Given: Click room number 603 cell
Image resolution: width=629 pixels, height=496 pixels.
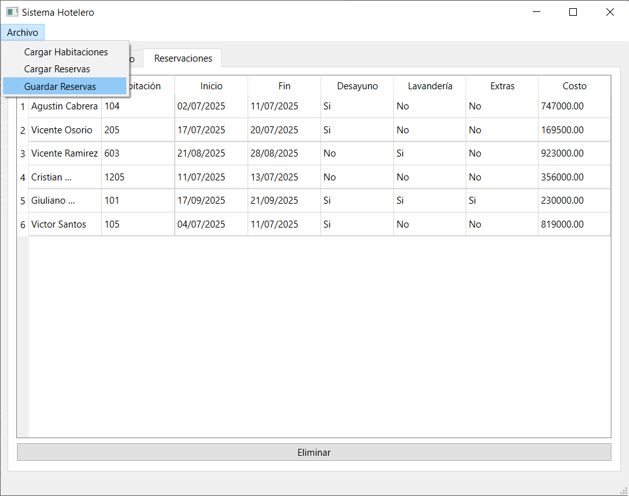Looking at the screenshot, I should pyautogui.click(x=138, y=153).
